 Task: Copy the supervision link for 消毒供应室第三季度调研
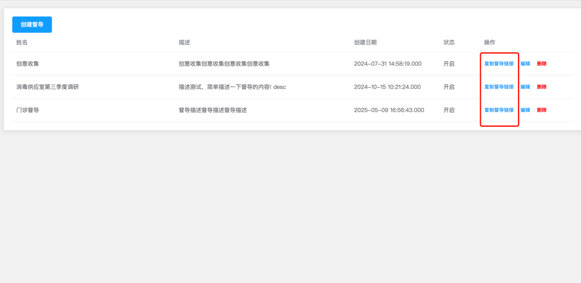[x=499, y=87]
